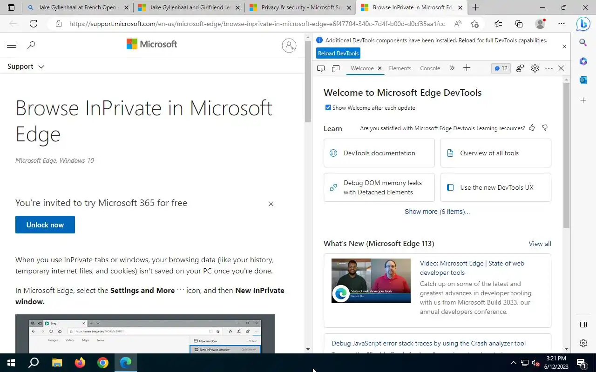Expand Show more (6 items) link

437,212
